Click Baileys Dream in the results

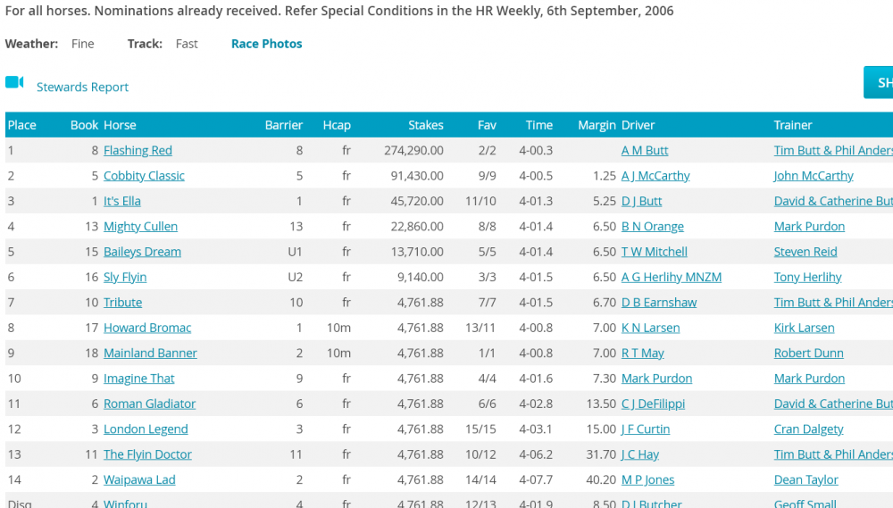coord(142,252)
